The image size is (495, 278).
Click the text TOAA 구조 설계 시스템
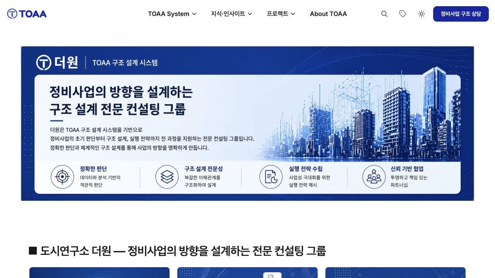(x=125, y=63)
